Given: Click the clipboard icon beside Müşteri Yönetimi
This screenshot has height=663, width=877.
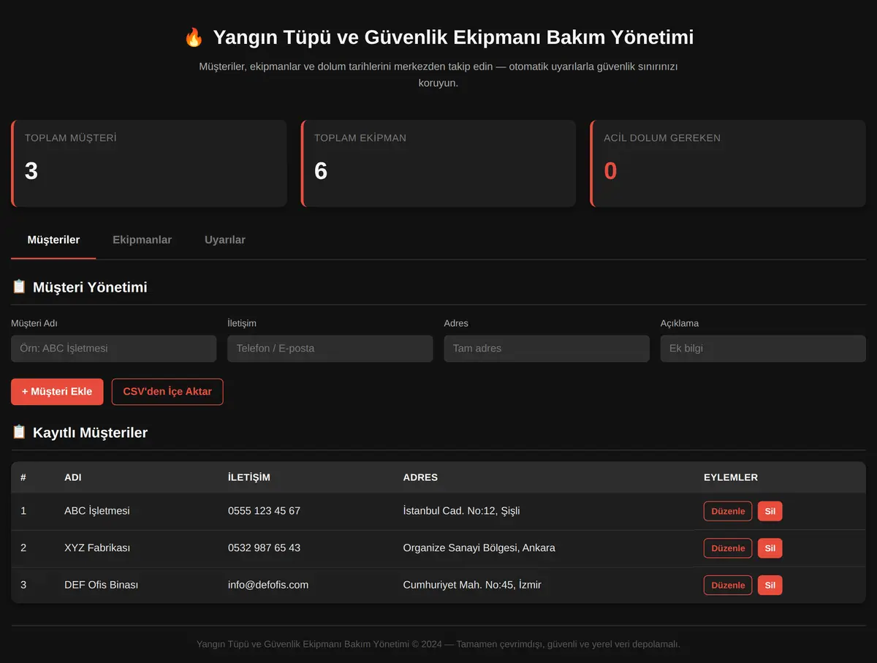Looking at the screenshot, I should tap(19, 287).
